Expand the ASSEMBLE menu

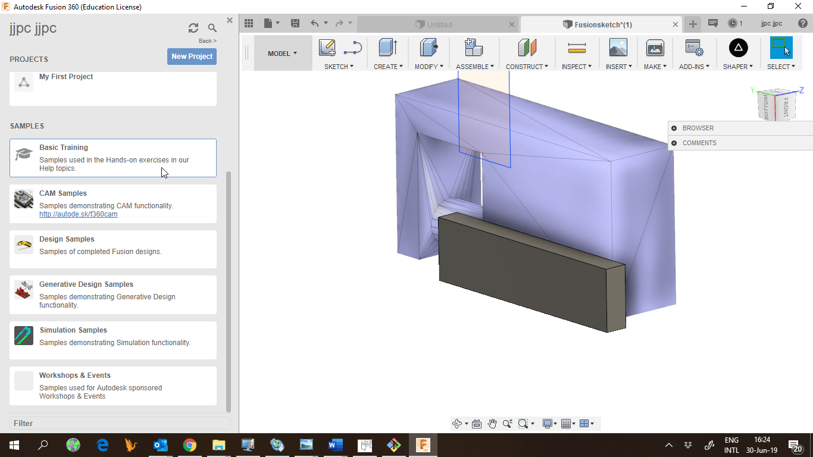[x=475, y=67]
